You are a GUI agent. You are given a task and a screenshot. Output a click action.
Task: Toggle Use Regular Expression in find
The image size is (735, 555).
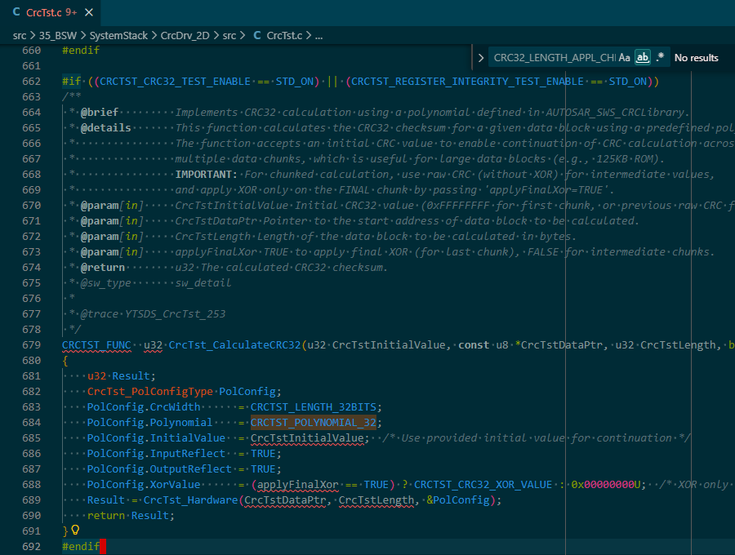[660, 58]
